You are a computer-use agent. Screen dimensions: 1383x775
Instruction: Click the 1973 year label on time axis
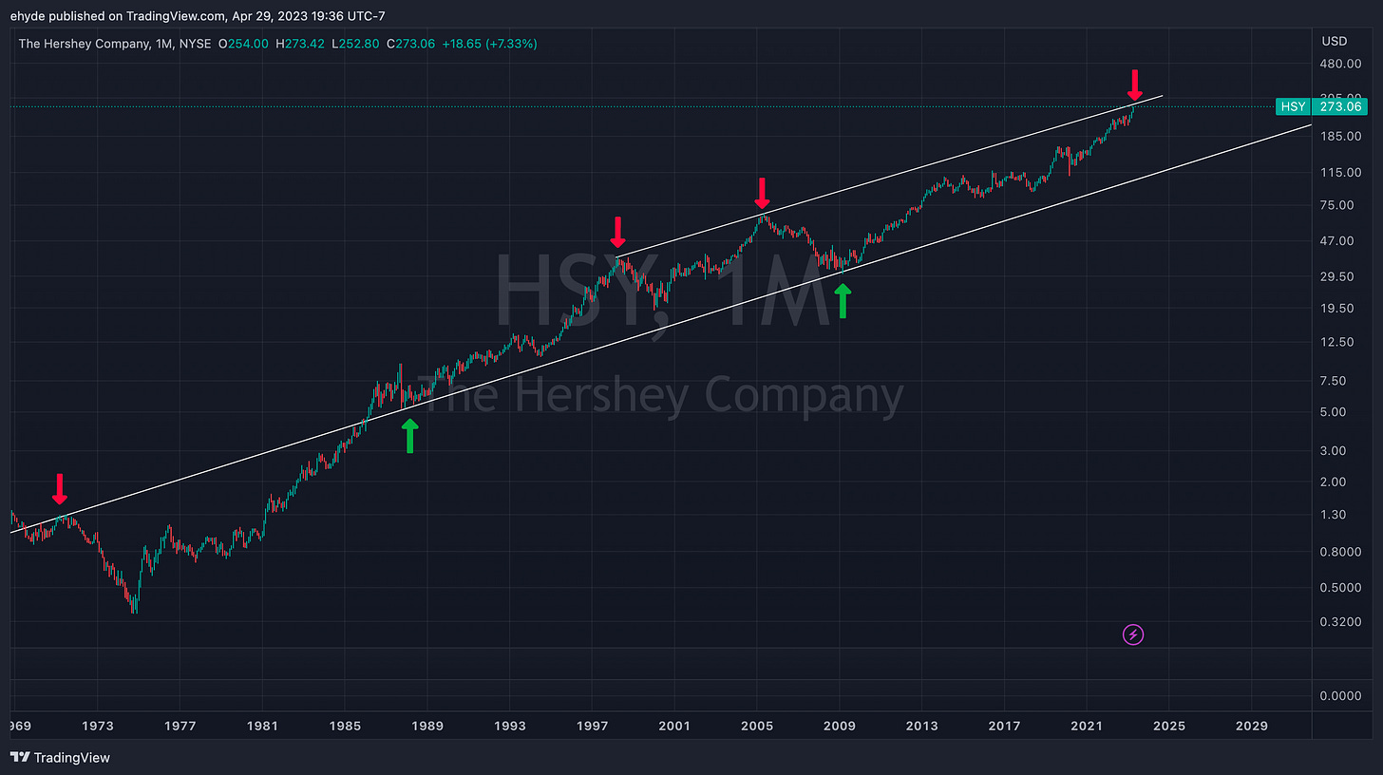(x=97, y=726)
